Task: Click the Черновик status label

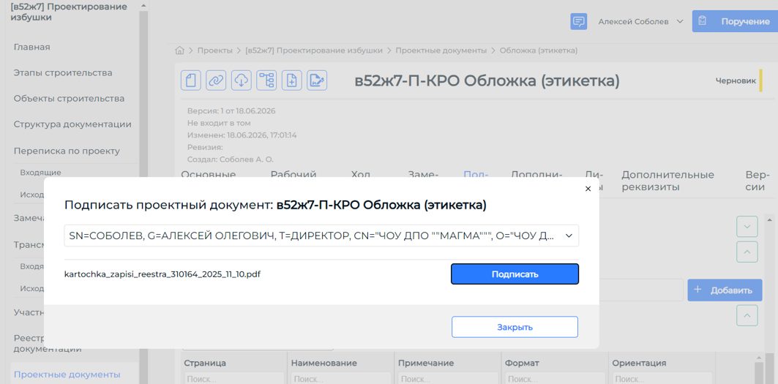Action: (736, 80)
